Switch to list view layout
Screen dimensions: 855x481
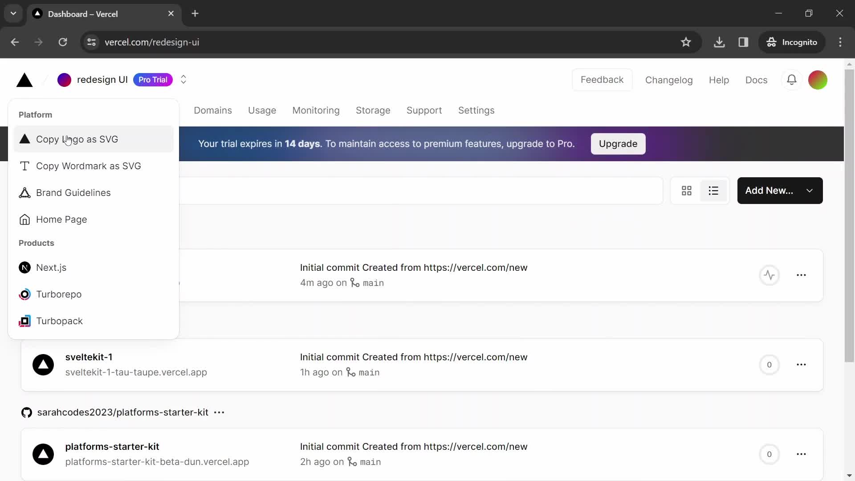coord(713,190)
